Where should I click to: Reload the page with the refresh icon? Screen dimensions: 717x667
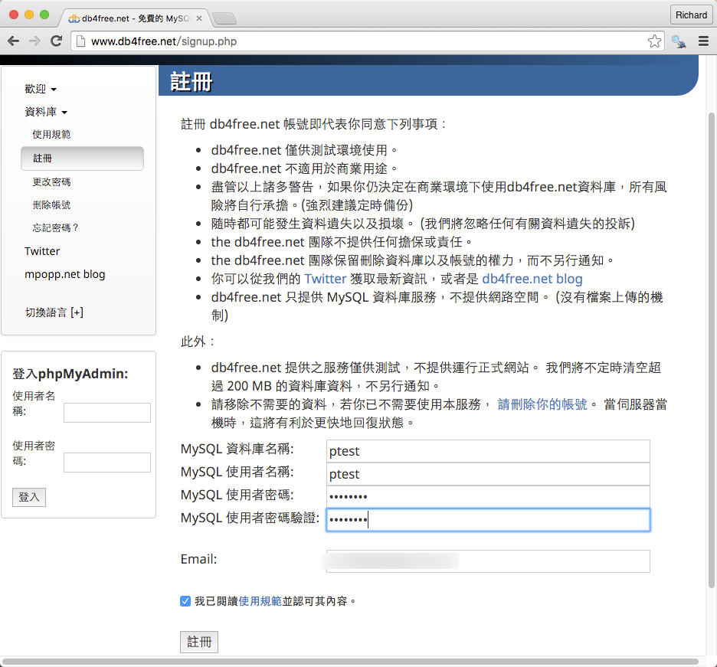56,41
